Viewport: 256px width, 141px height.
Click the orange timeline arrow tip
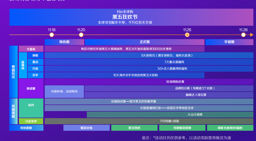click(x=252, y=35)
